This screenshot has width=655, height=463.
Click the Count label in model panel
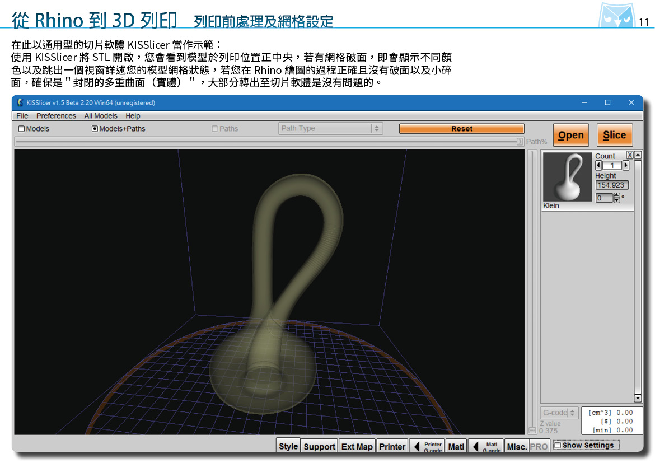click(x=605, y=156)
